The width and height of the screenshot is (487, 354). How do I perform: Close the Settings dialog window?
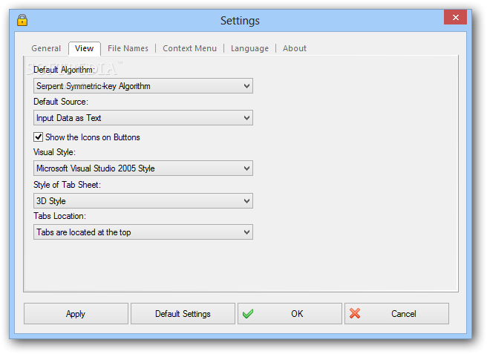(455, 17)
